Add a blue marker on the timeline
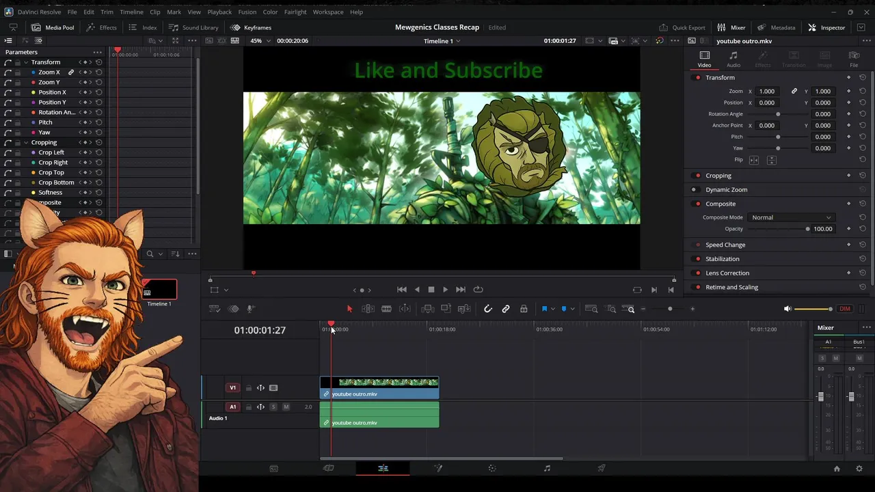The image size is (875, 492). (x=564, y=309)
